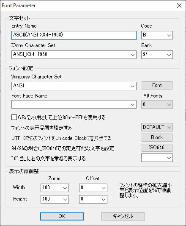
Task: Open the zero overlay character dropdown
Action: 157,158
